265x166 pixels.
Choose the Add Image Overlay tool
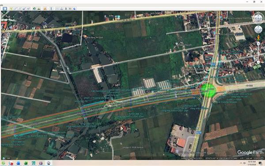pyautogui.click(x=24, y=9)
